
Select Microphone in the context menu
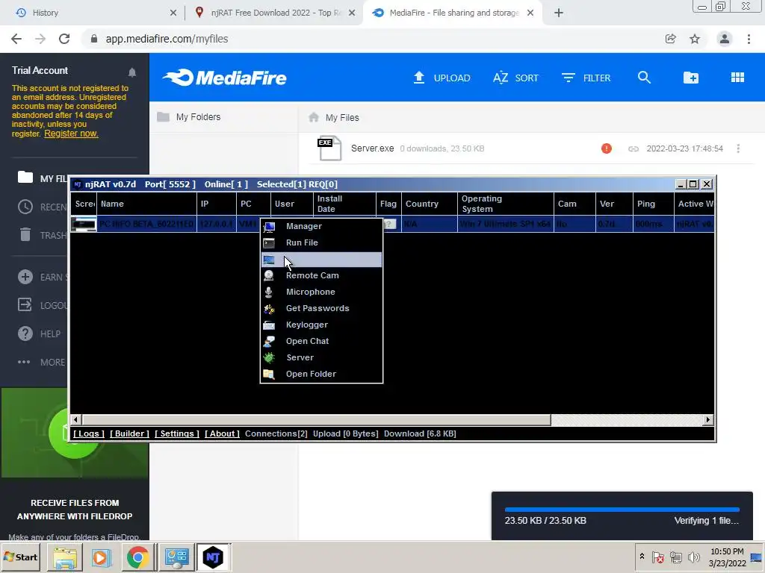[321, 292]
